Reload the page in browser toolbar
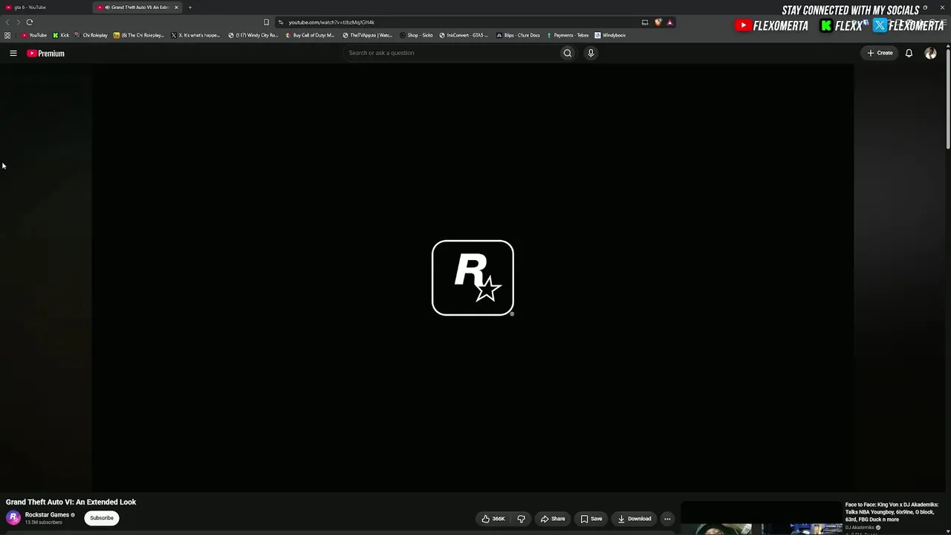Viewport: 951px width, 535px height. click(x=30, y=22)
